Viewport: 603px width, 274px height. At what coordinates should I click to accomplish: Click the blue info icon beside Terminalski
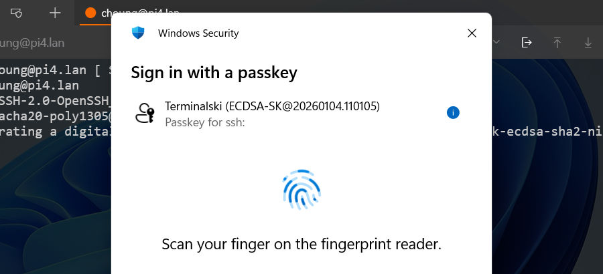(453, 112)
